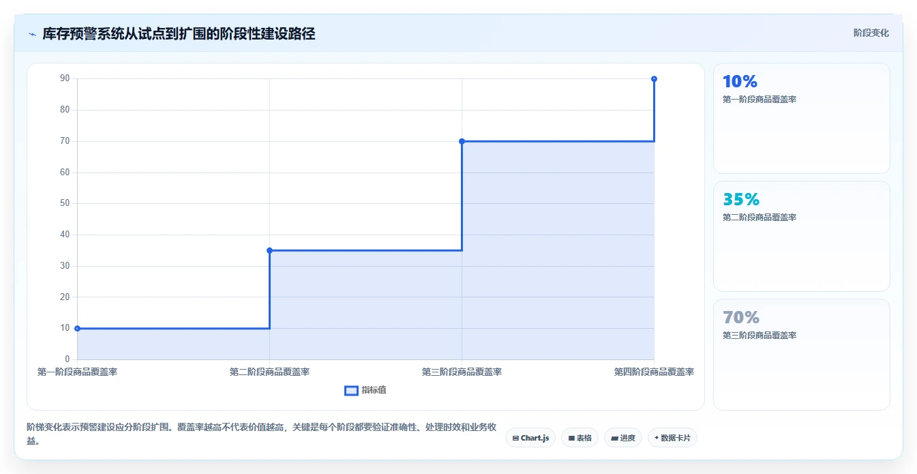Image resolution: width=917 pixels, height=474 pixels.
Task: Open the 35% 第二阶段商品覆盖率 card
Action: [x=801, y=237]
